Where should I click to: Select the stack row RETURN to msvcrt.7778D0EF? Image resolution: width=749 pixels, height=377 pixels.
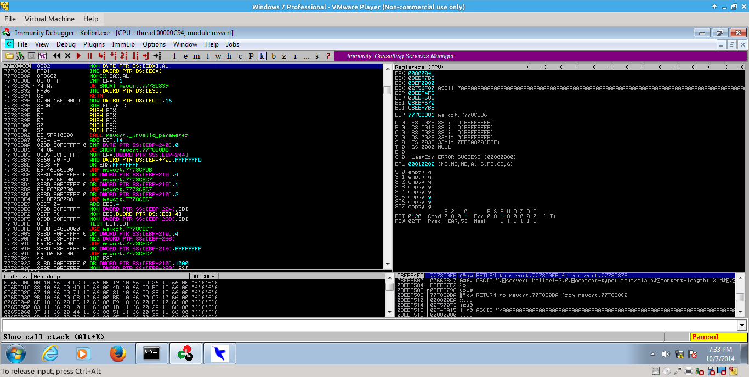(x=565, y=276)
